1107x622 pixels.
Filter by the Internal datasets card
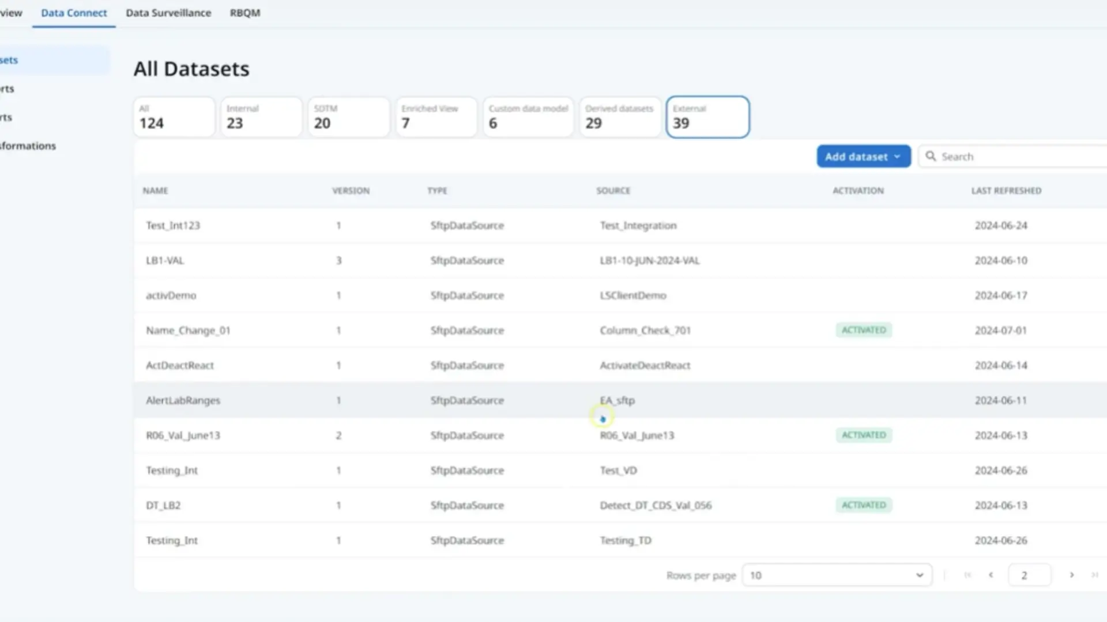[x=261, y=117]
